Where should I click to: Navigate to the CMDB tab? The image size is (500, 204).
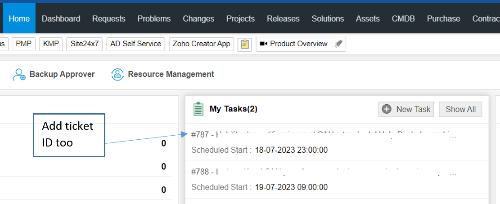[x=403, y=18]
